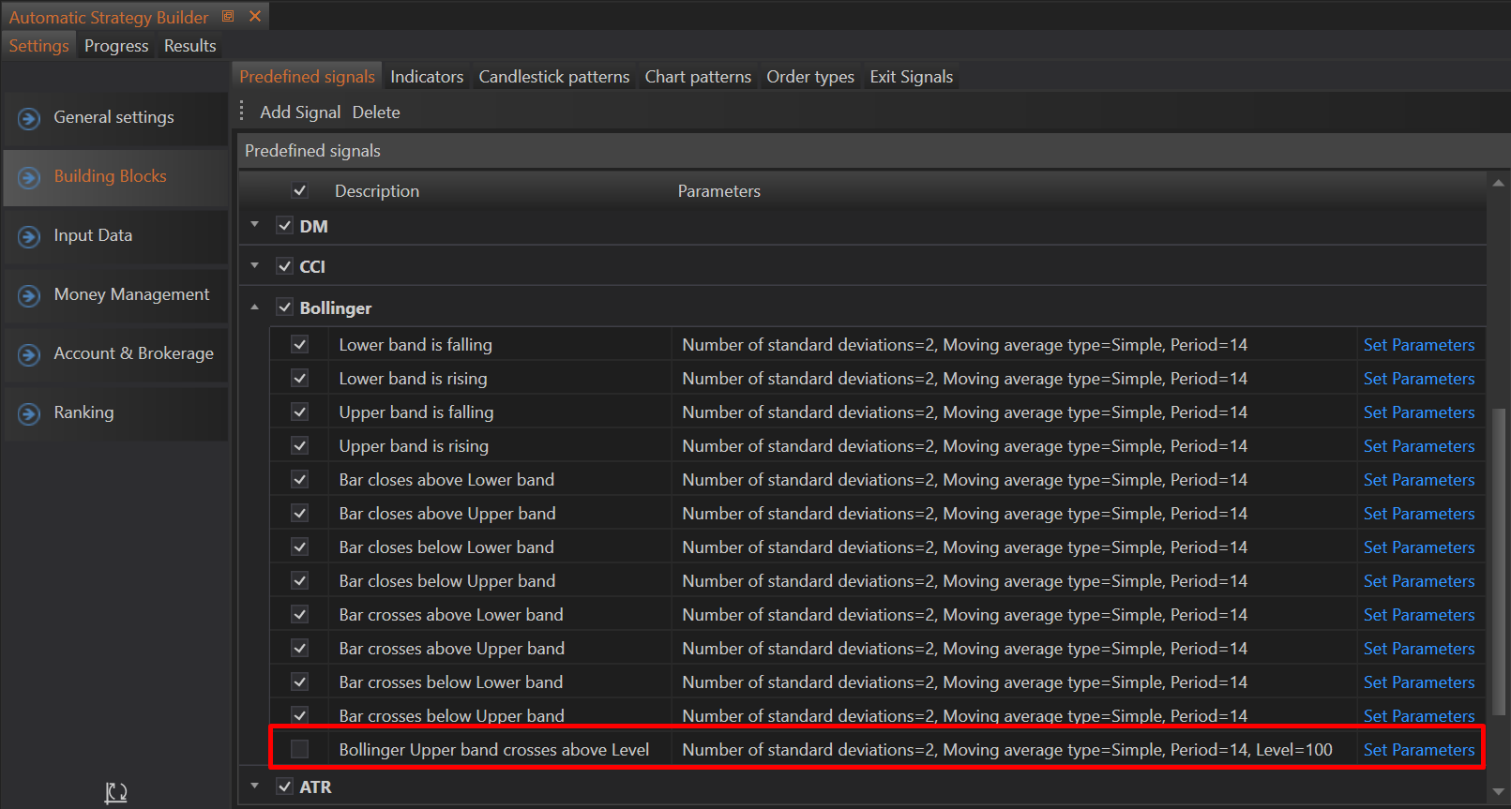
Task: Click the Ranking arrow icon
Action: coord(29,413)
